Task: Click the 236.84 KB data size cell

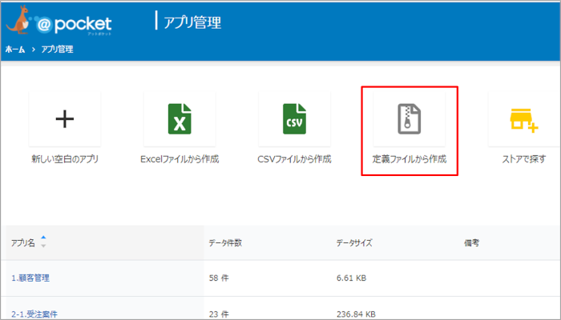Action: click(356, 314)
